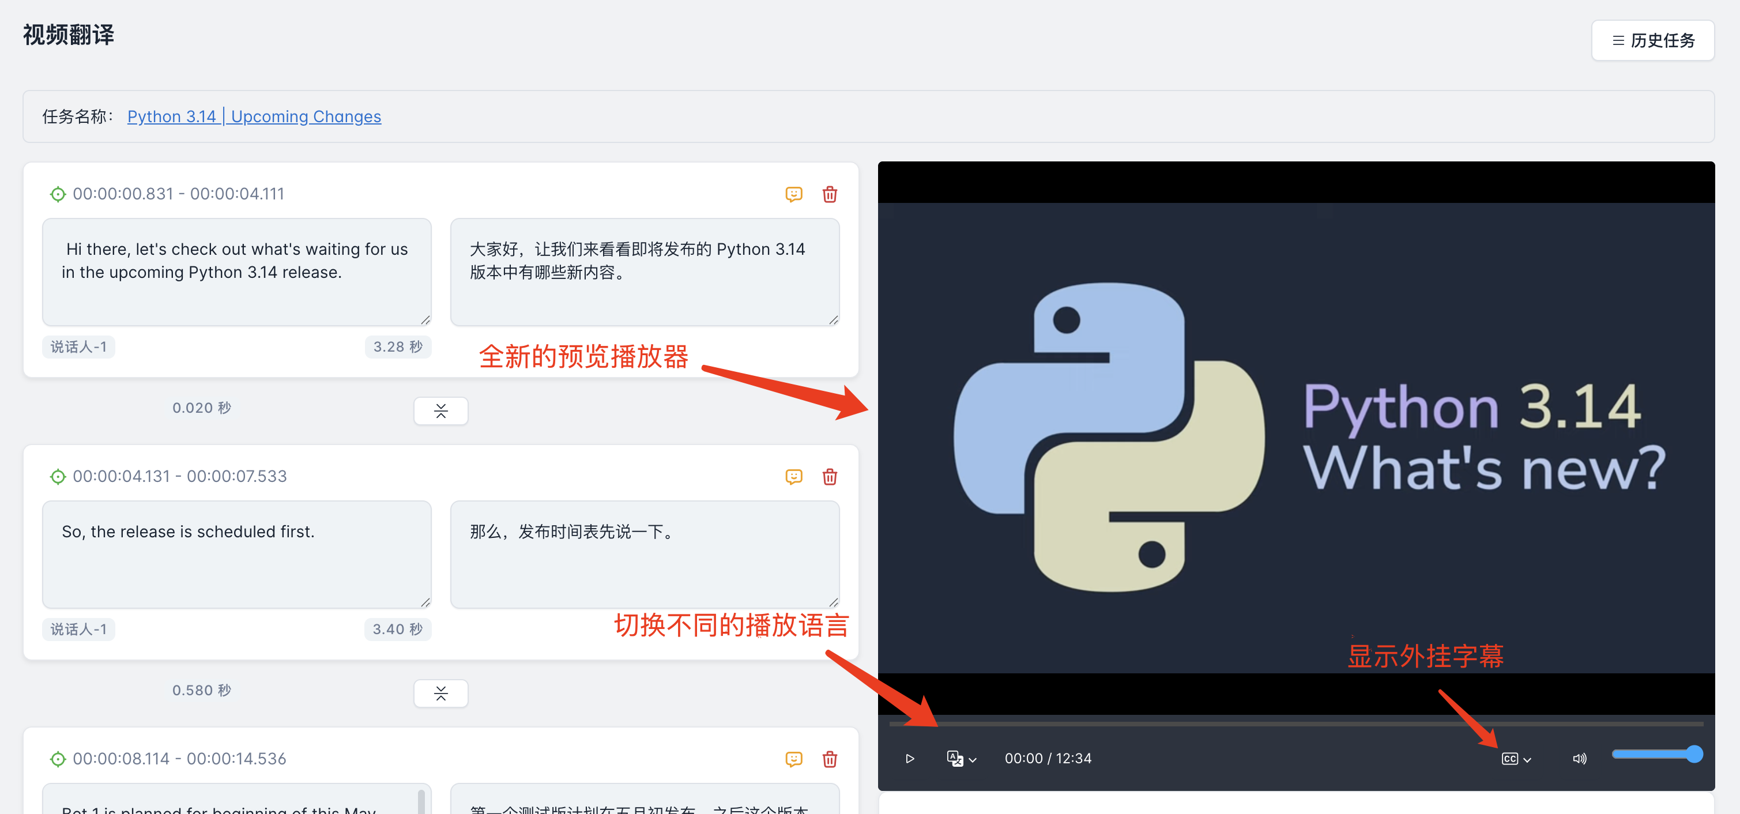Click the 3.40 秒 duration label
The height and width of the screenshot is (814, 1740).
point(398,629)
